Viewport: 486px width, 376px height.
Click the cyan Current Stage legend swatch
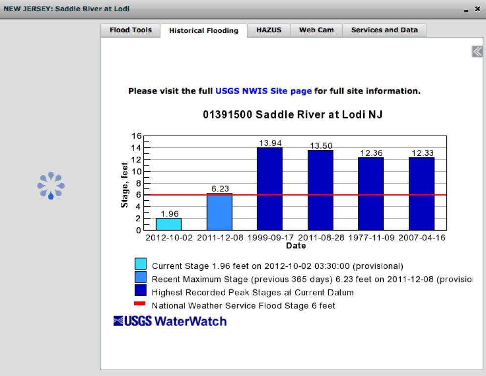pyautogui.click(x=140, y=263)
